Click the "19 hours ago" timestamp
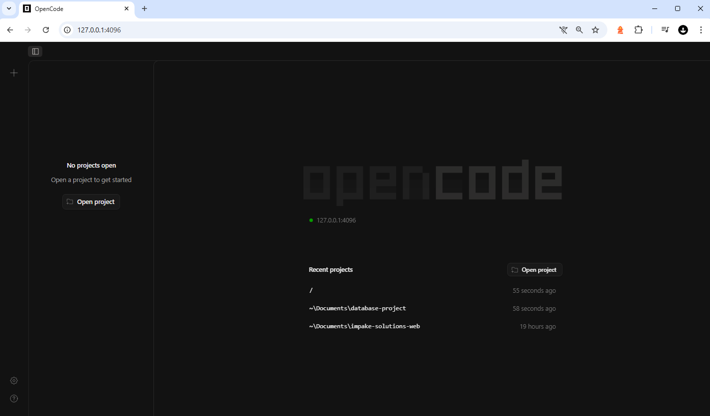The width and height of the screenshot is (710, 416). [x=538, y=326]
